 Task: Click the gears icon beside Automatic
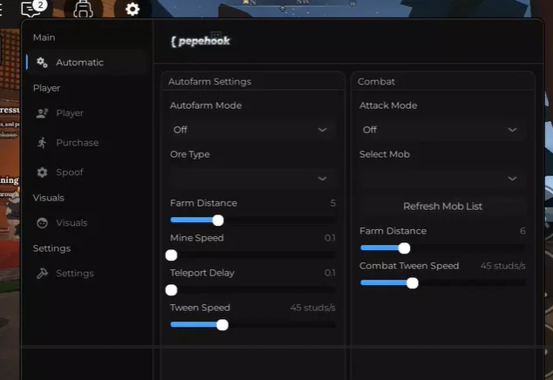click(43, 63)
